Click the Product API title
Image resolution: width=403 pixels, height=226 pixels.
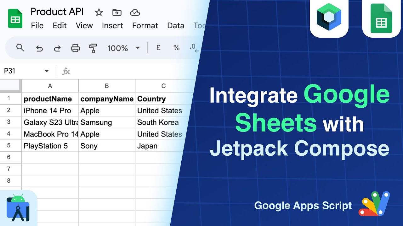coord(57,12)
